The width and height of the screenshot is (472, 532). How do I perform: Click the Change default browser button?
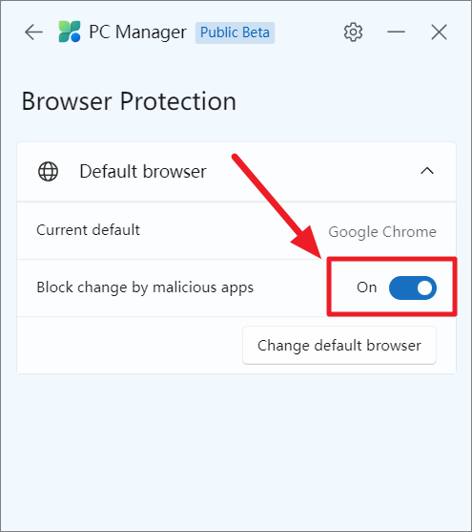pyautogui.click(x=339, y=346)
